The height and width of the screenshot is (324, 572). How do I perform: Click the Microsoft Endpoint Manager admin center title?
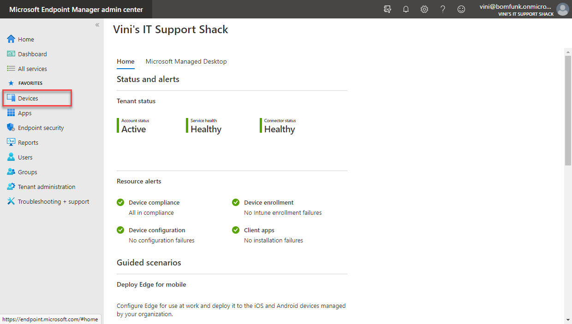click(76, 9)
